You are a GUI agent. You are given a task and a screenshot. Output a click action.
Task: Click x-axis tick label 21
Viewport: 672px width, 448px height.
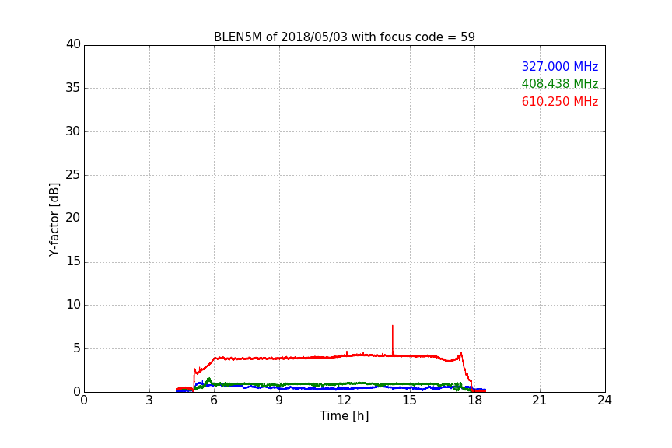[x=540, y=401]
